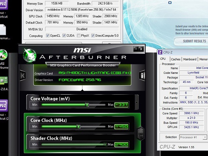Click the CPU-Z window title icon
This screenshot has height=156, width=208.
coord(160,52)
